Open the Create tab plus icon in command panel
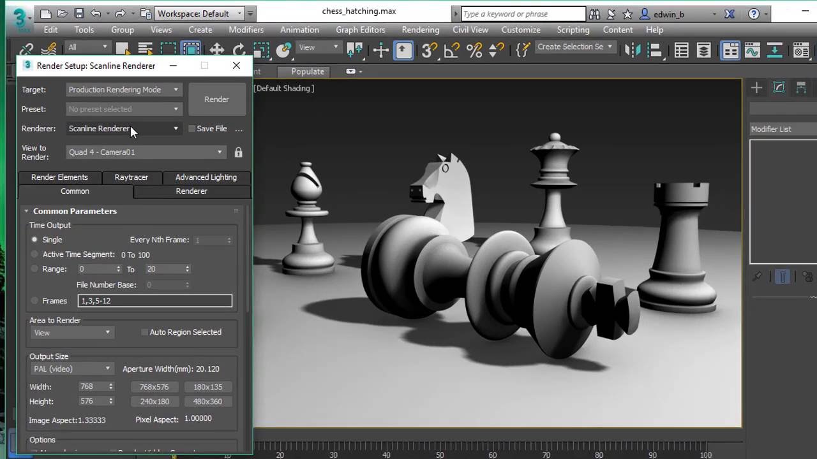817x459 pixels. (756, 88)
